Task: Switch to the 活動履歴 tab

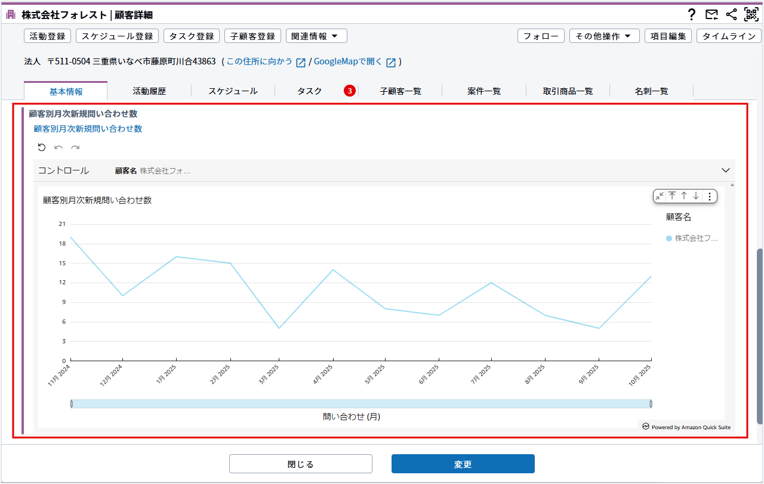Action: pos(149,91)
